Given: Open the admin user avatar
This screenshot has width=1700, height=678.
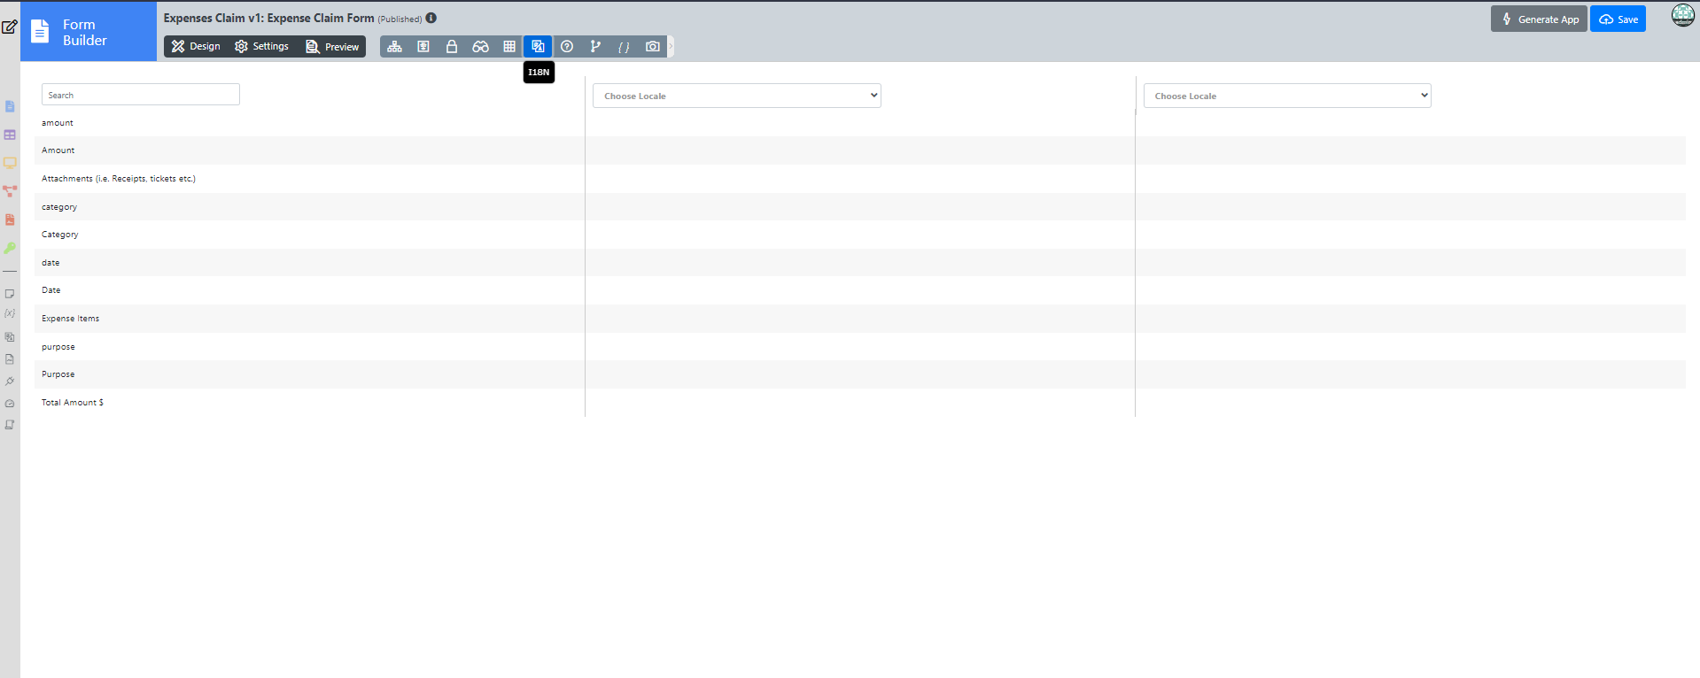Looking at the screenshot, I should pos(1683,15).
